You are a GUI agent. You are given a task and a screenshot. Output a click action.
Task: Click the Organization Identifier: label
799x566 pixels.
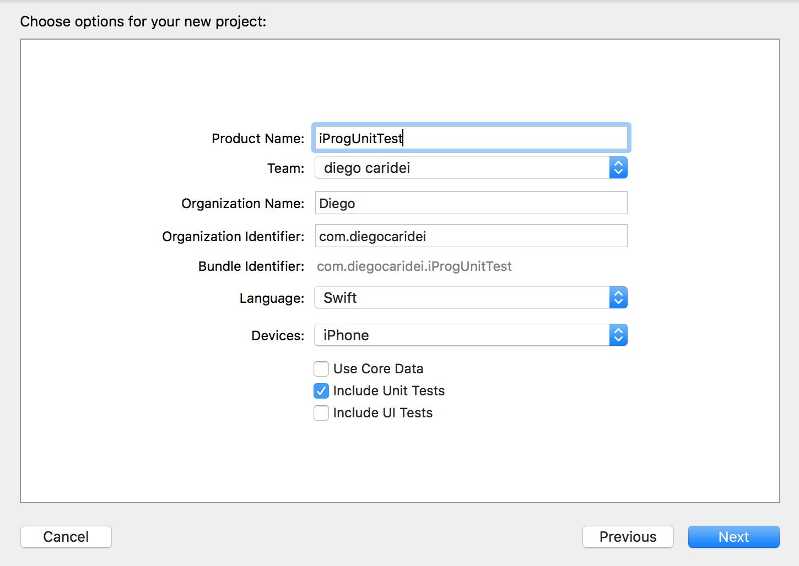[233, 237]
